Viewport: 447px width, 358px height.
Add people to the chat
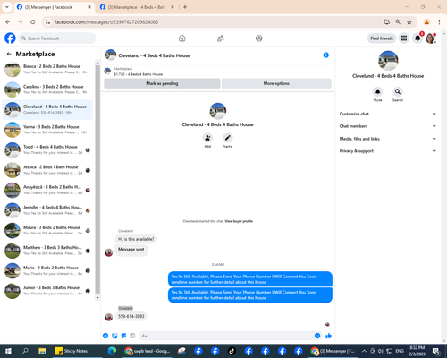pos(207,138)
